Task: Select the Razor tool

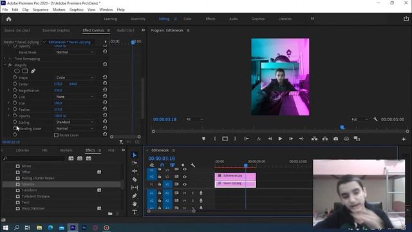Action: (135, 179)
